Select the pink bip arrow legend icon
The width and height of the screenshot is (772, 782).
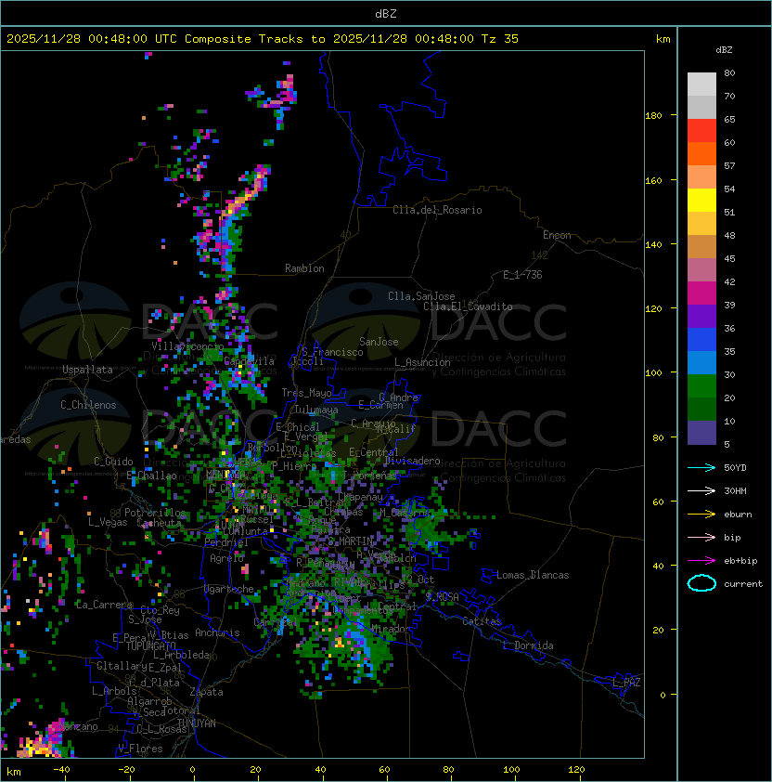(x=701, y=538)
